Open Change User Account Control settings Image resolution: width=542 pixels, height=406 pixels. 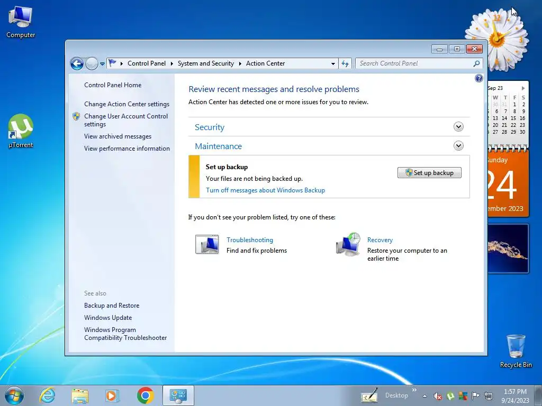(x=126, y=120)
